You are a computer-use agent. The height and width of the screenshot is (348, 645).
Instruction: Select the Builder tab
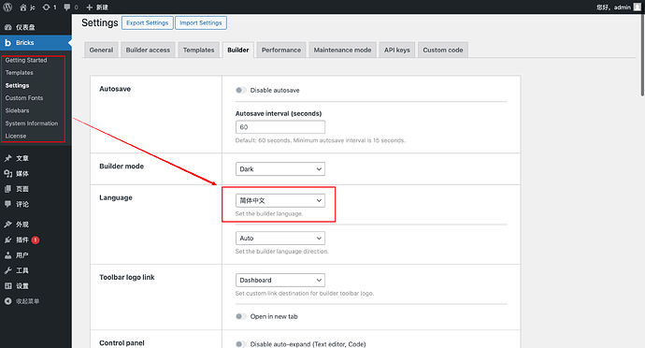tap(238, 50)
